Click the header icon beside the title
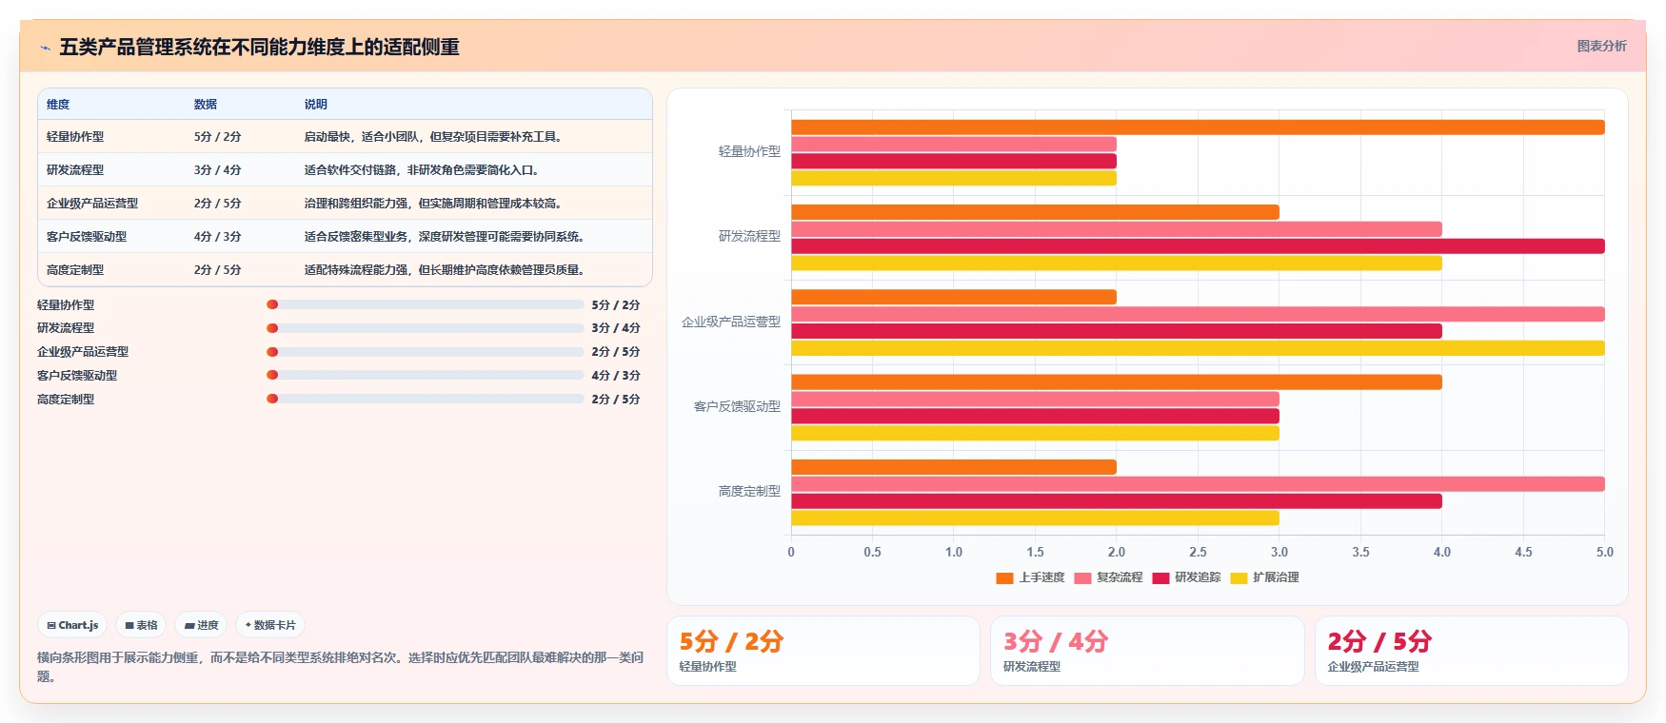Viewport: 1666px width, 723px height. (x=45, y=48)
